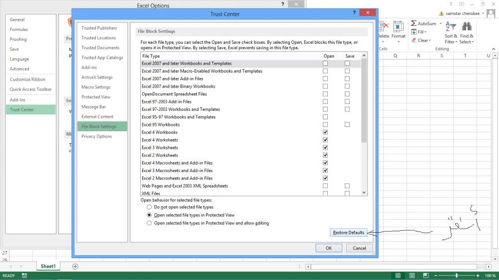This screenshot has width=499, height=280.
Task: Check Open for Excel 2007 and later Workbooks
Action: (325, 64)
